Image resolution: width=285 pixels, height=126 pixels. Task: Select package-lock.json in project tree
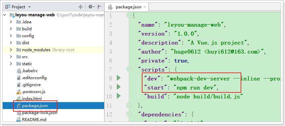[x=40, y=113]
